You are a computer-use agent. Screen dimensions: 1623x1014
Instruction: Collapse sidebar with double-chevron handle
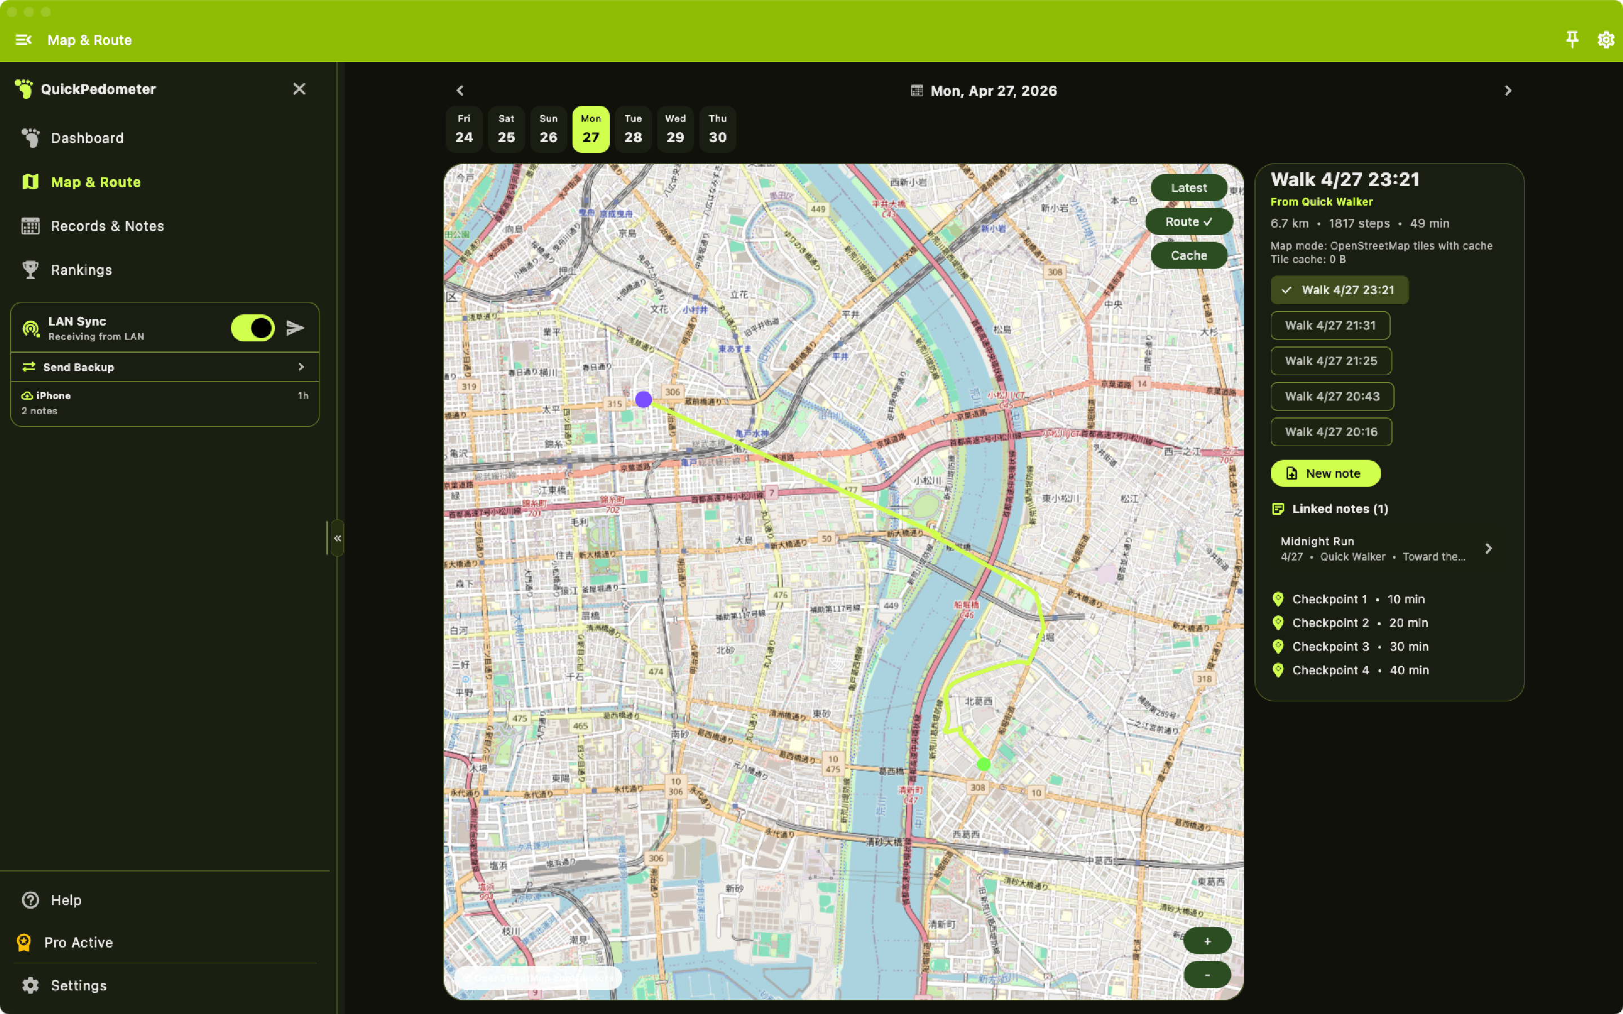(x=338, y=538)
